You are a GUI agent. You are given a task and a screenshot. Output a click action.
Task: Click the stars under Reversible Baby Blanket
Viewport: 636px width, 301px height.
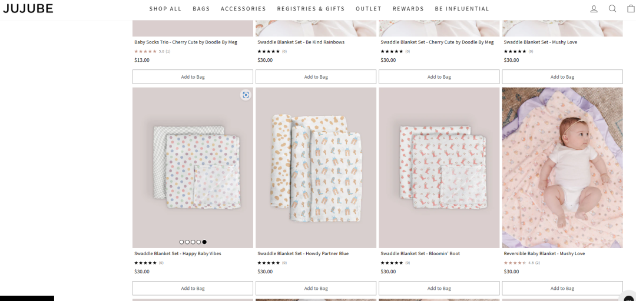click(x=515, y=263)
